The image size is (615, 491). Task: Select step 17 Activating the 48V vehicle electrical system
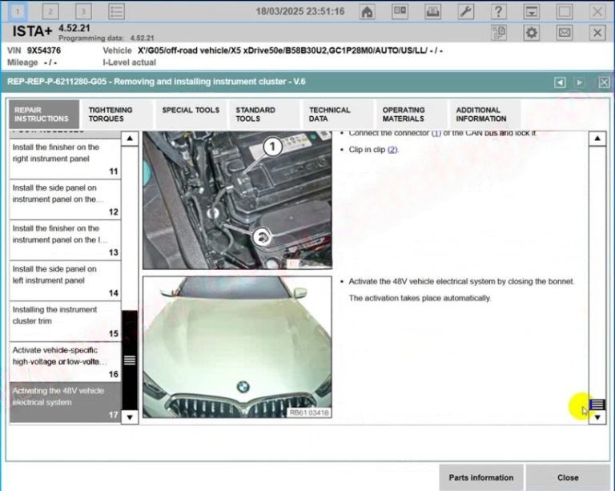pos(65,403)
